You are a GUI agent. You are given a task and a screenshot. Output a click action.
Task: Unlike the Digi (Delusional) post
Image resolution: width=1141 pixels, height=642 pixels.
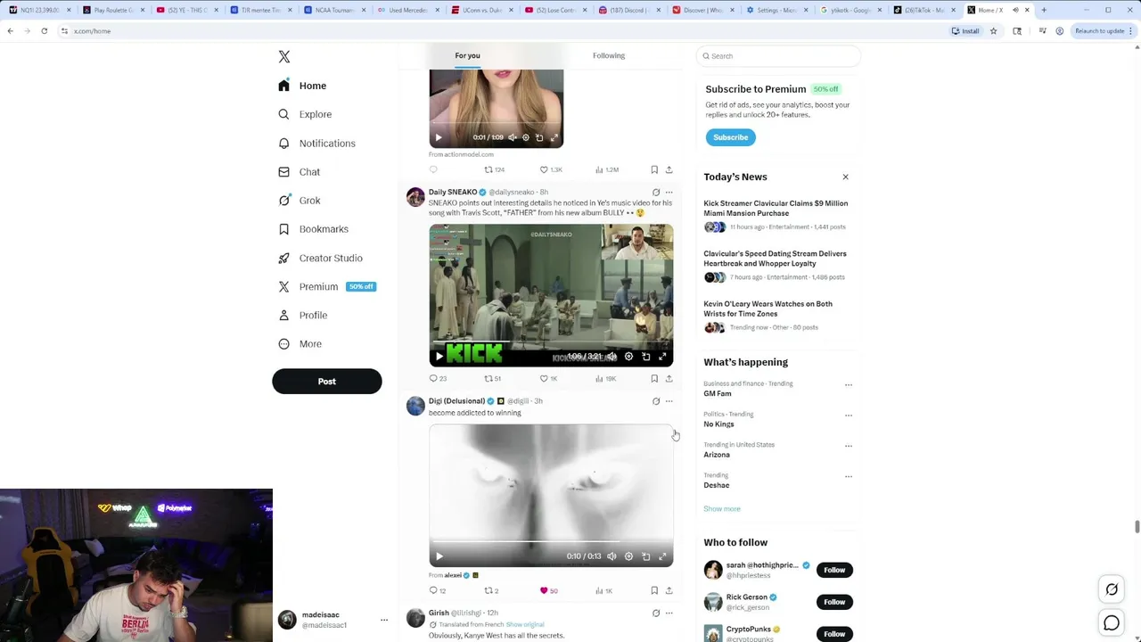548,591
